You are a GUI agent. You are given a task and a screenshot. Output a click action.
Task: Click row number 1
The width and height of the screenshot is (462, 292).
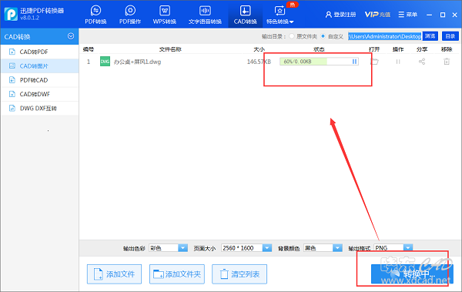click(89, 62)
